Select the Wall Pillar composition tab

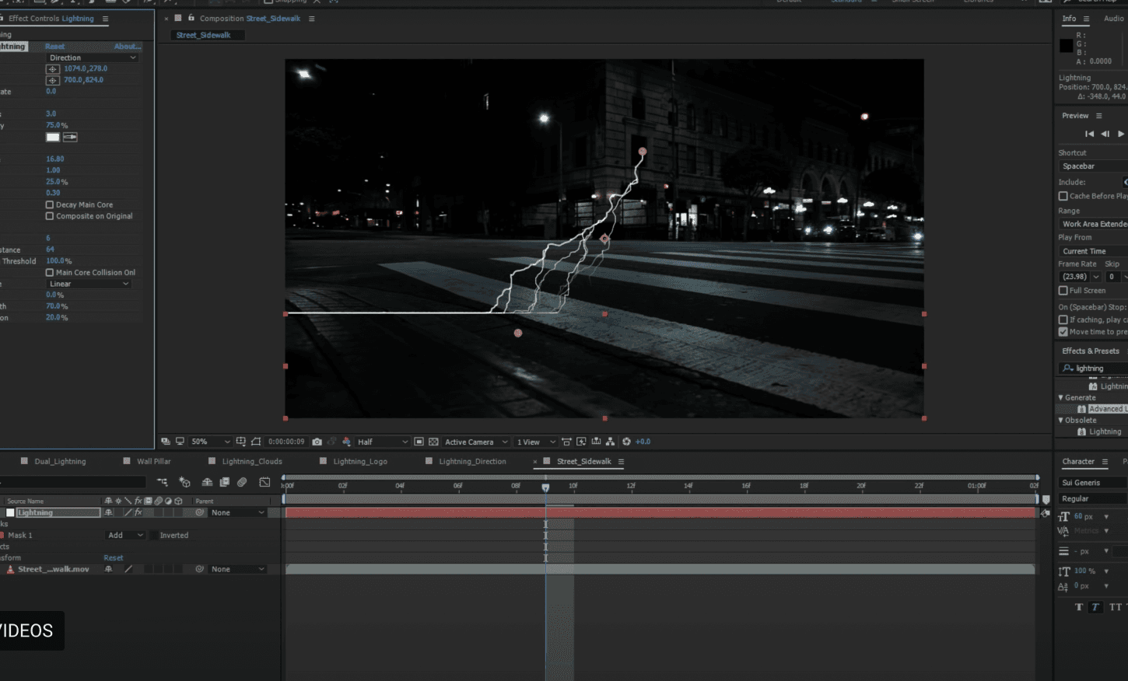[154, 460]
